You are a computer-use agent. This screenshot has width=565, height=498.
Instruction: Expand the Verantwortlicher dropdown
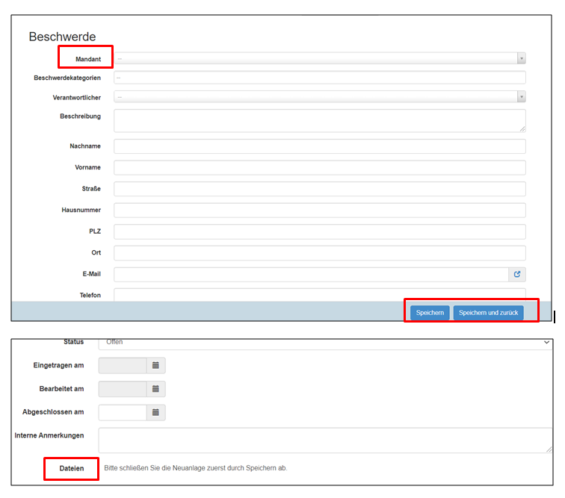[x=319, y=96]
